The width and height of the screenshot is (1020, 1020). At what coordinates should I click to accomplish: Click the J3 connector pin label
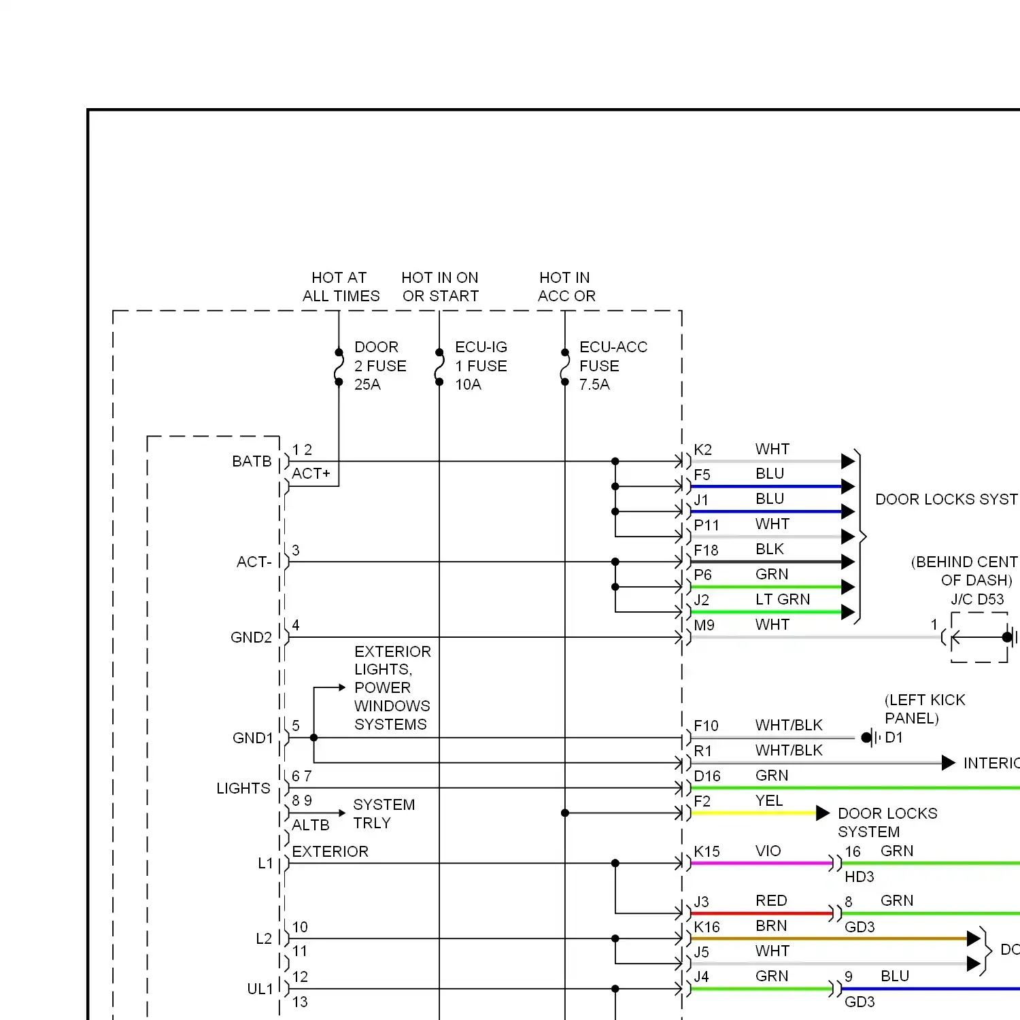click(701, 902)
